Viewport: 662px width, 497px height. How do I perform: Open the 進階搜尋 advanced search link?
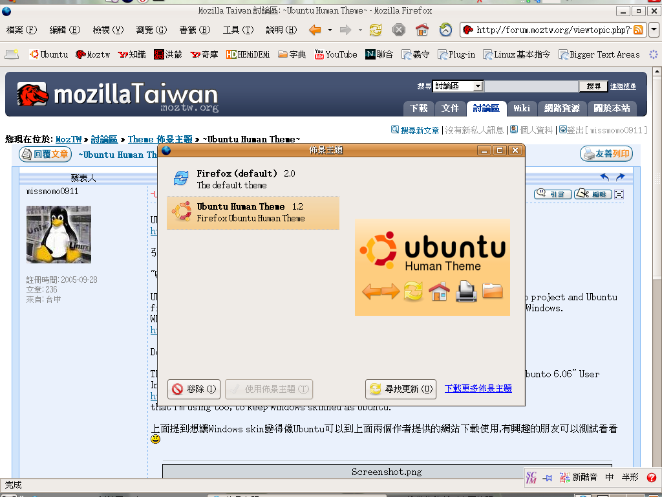coord(623,87)
